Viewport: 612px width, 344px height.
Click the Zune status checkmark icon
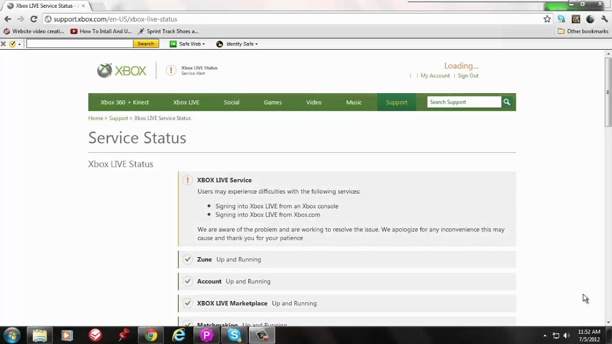tap(188, 259)
